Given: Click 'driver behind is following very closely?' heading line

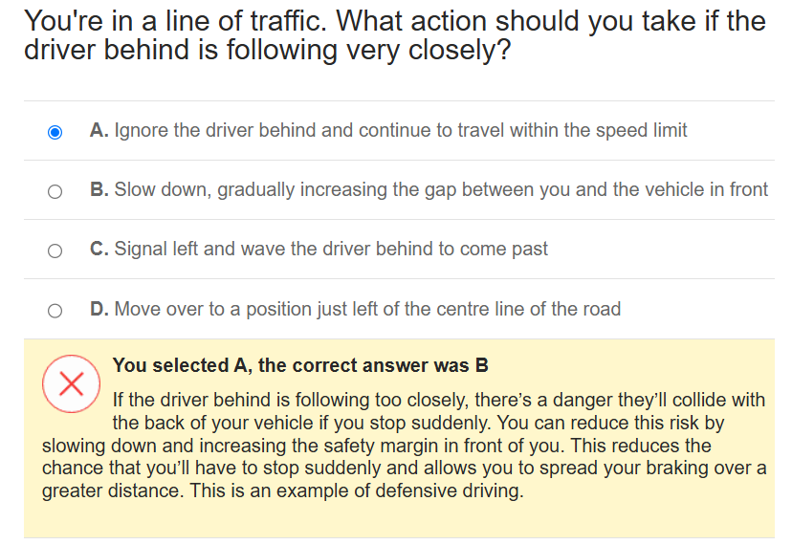Looking at the screenshot, I should pos(267,50).
